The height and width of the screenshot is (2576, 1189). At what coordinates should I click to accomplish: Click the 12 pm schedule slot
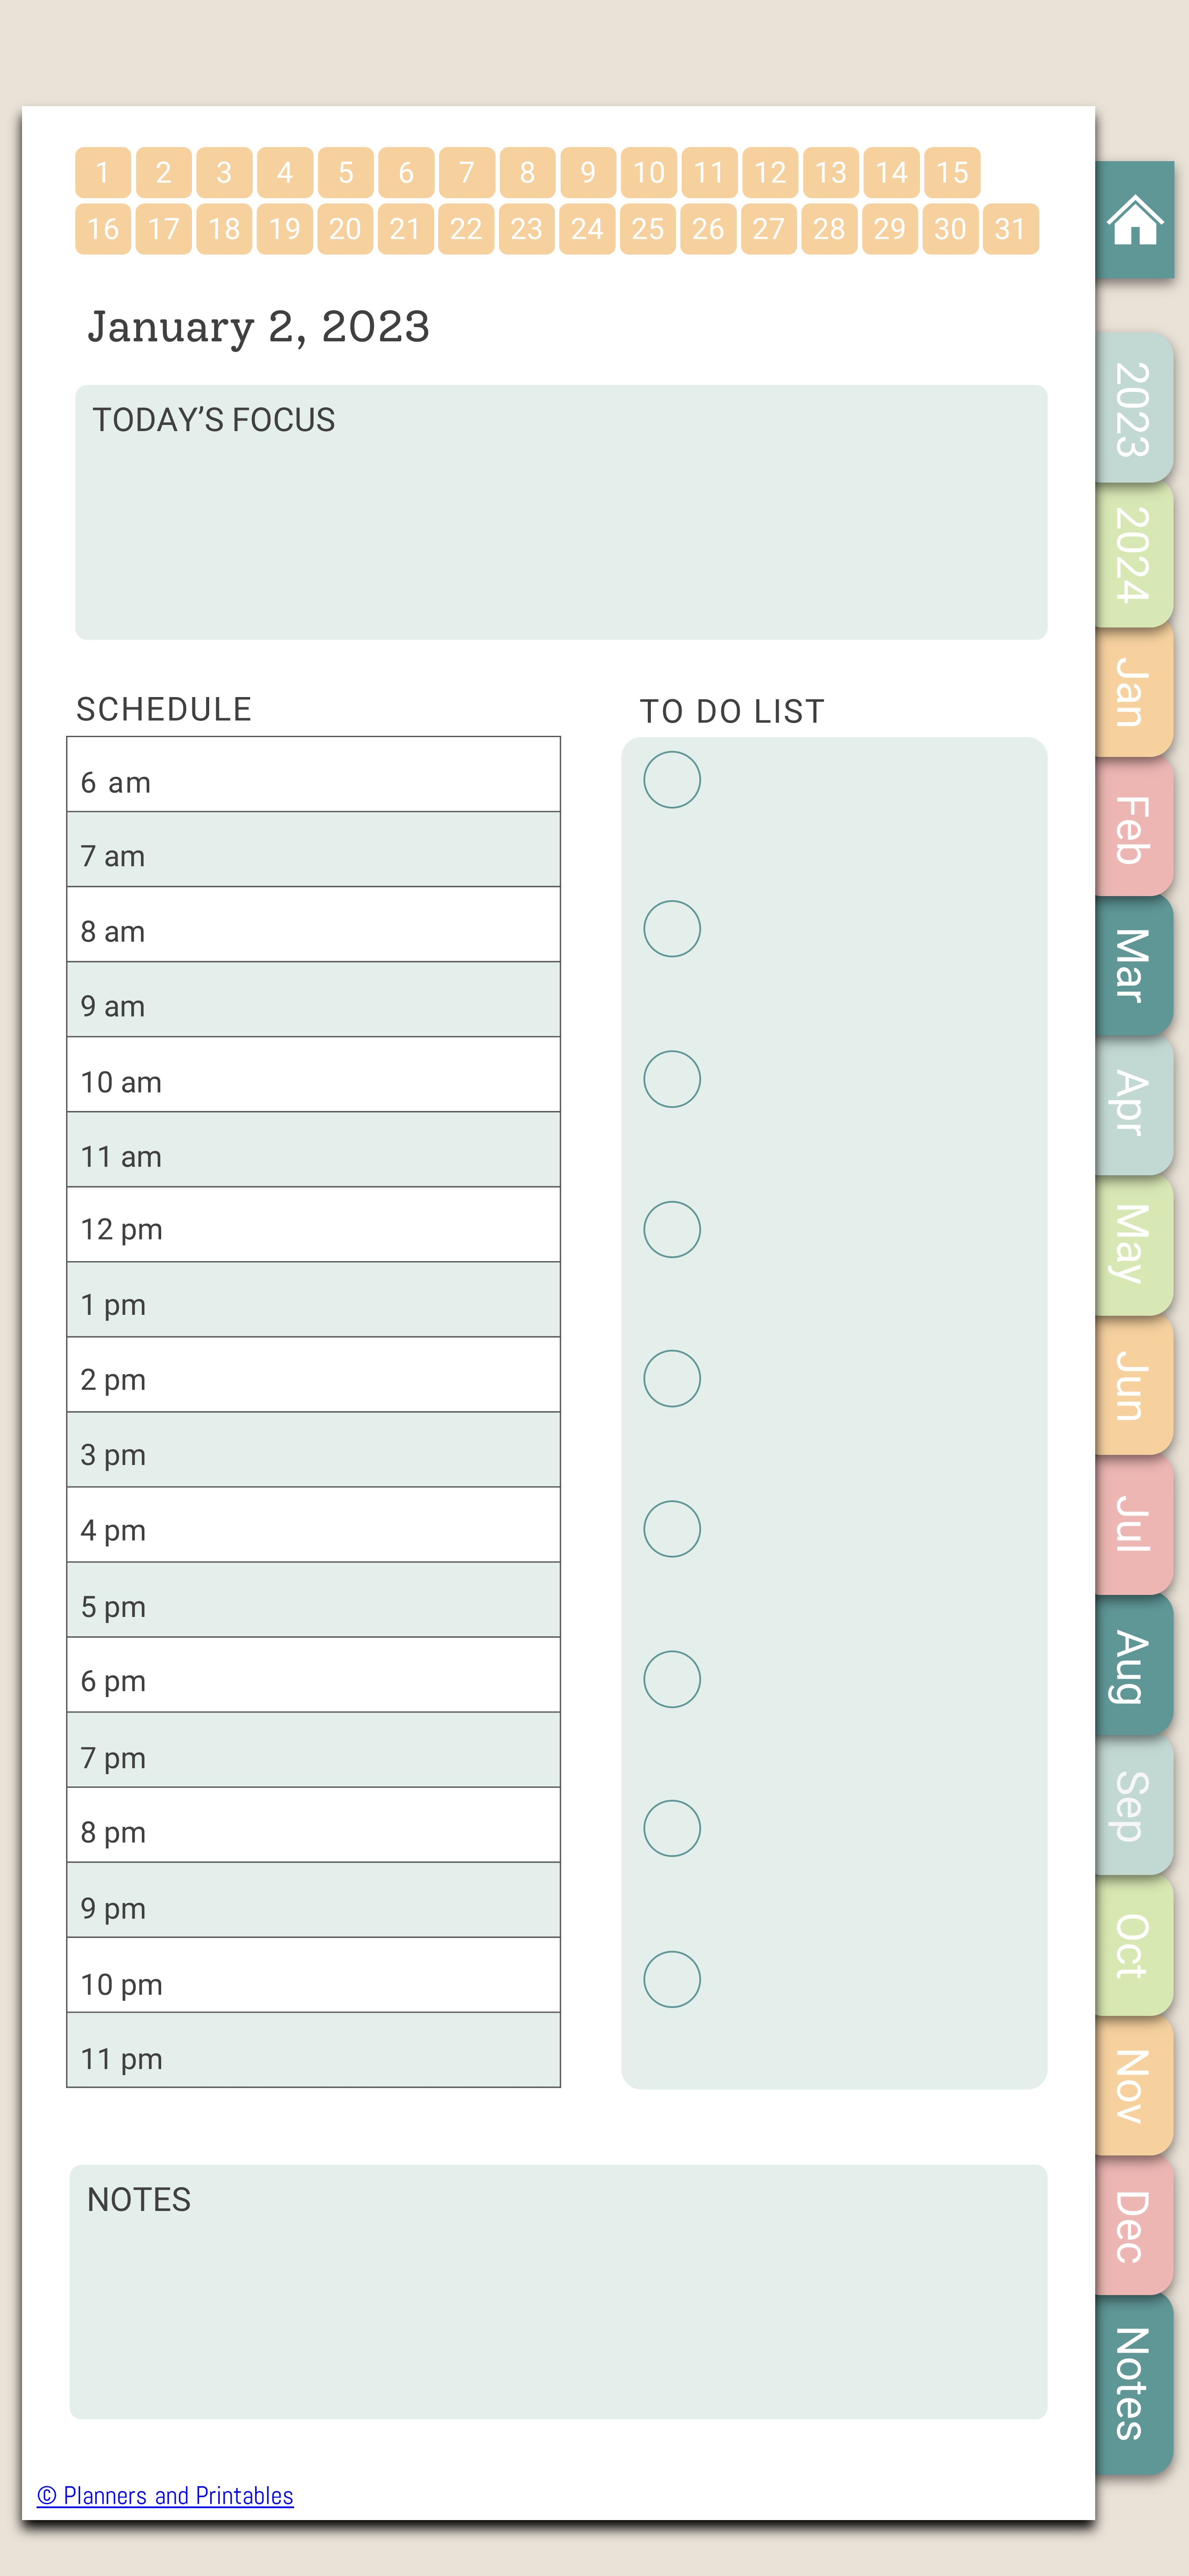(x=313, y=1224)
